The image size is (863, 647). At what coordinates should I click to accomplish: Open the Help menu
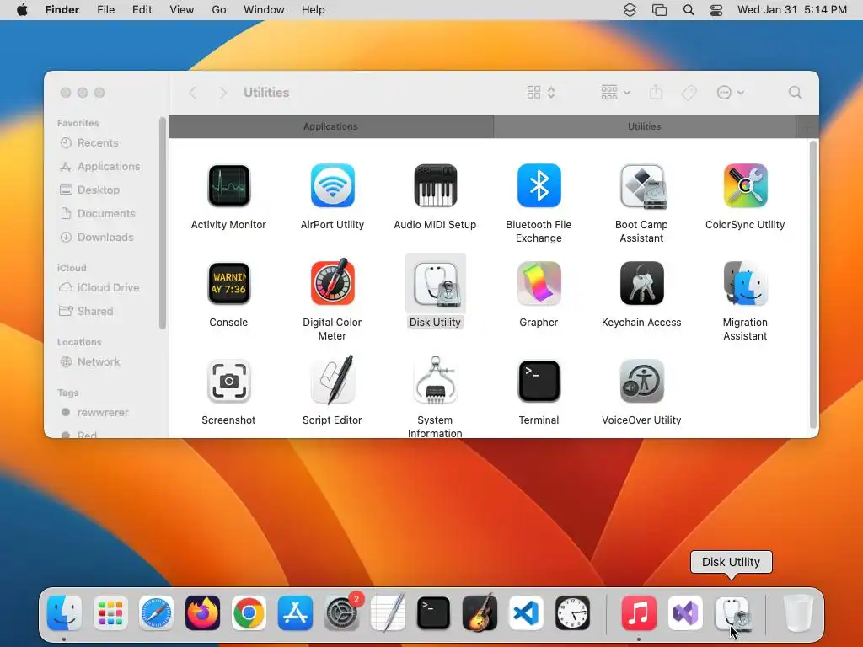point(314,10)
